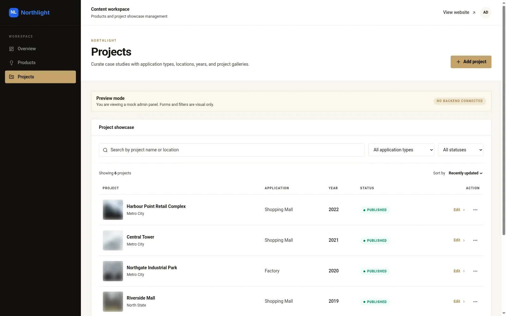The width and height of the screenshot is (506, 316).
Task: Click the Harbour Point Retail Complex title
Action: (x=156, y=206)
